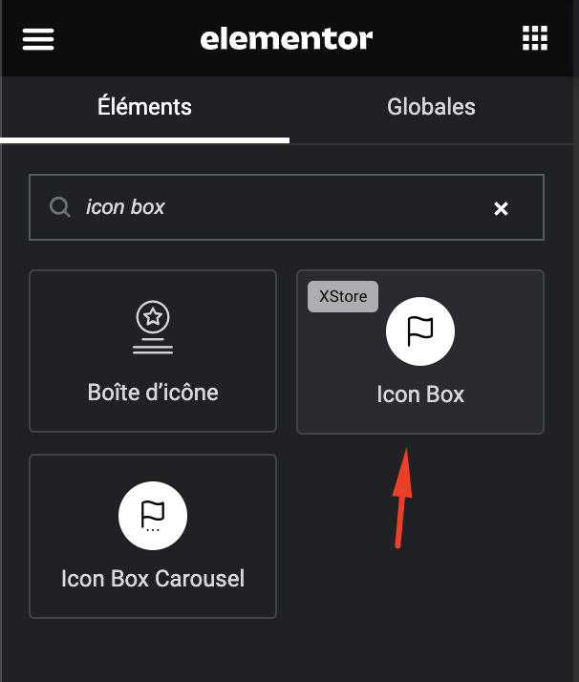Viewport: 579px width, 682px height.
Task: Open the hamburger menu in the header
Action: pyautogui.click(x=38, y=39)
